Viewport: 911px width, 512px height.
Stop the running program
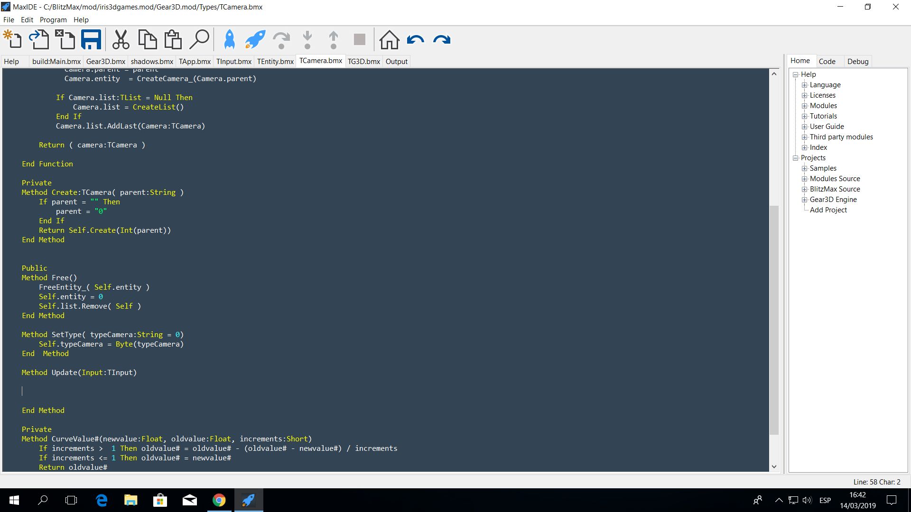point(359,40)
